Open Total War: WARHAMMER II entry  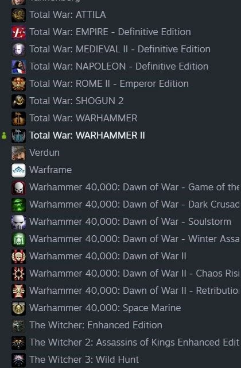[87, 136]
